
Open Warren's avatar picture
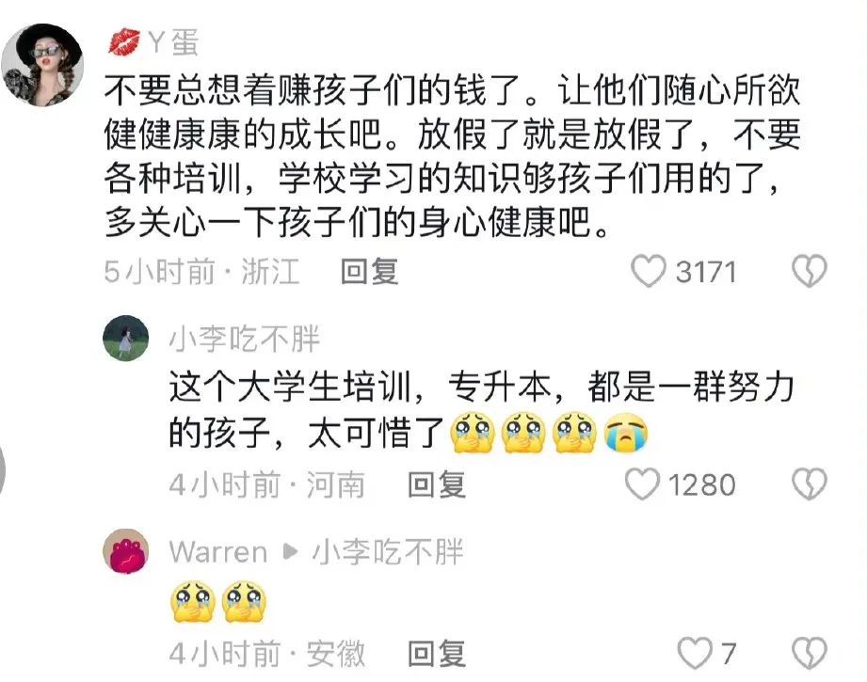pos(125,551)
